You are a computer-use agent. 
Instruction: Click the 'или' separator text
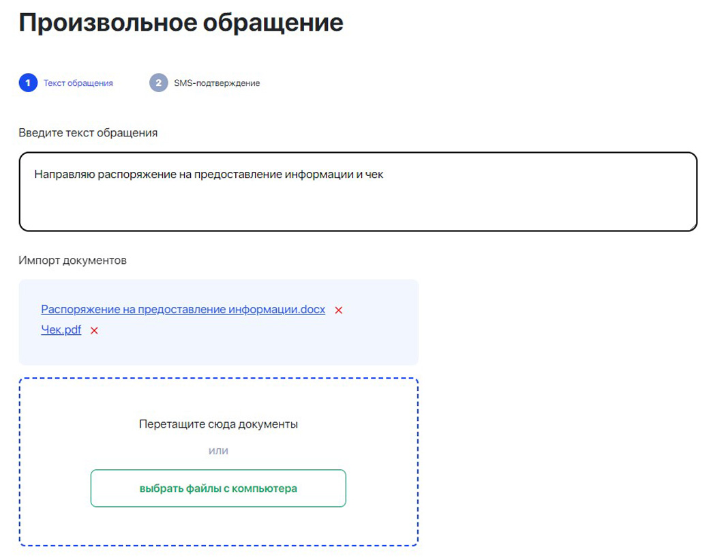[218, 451]
